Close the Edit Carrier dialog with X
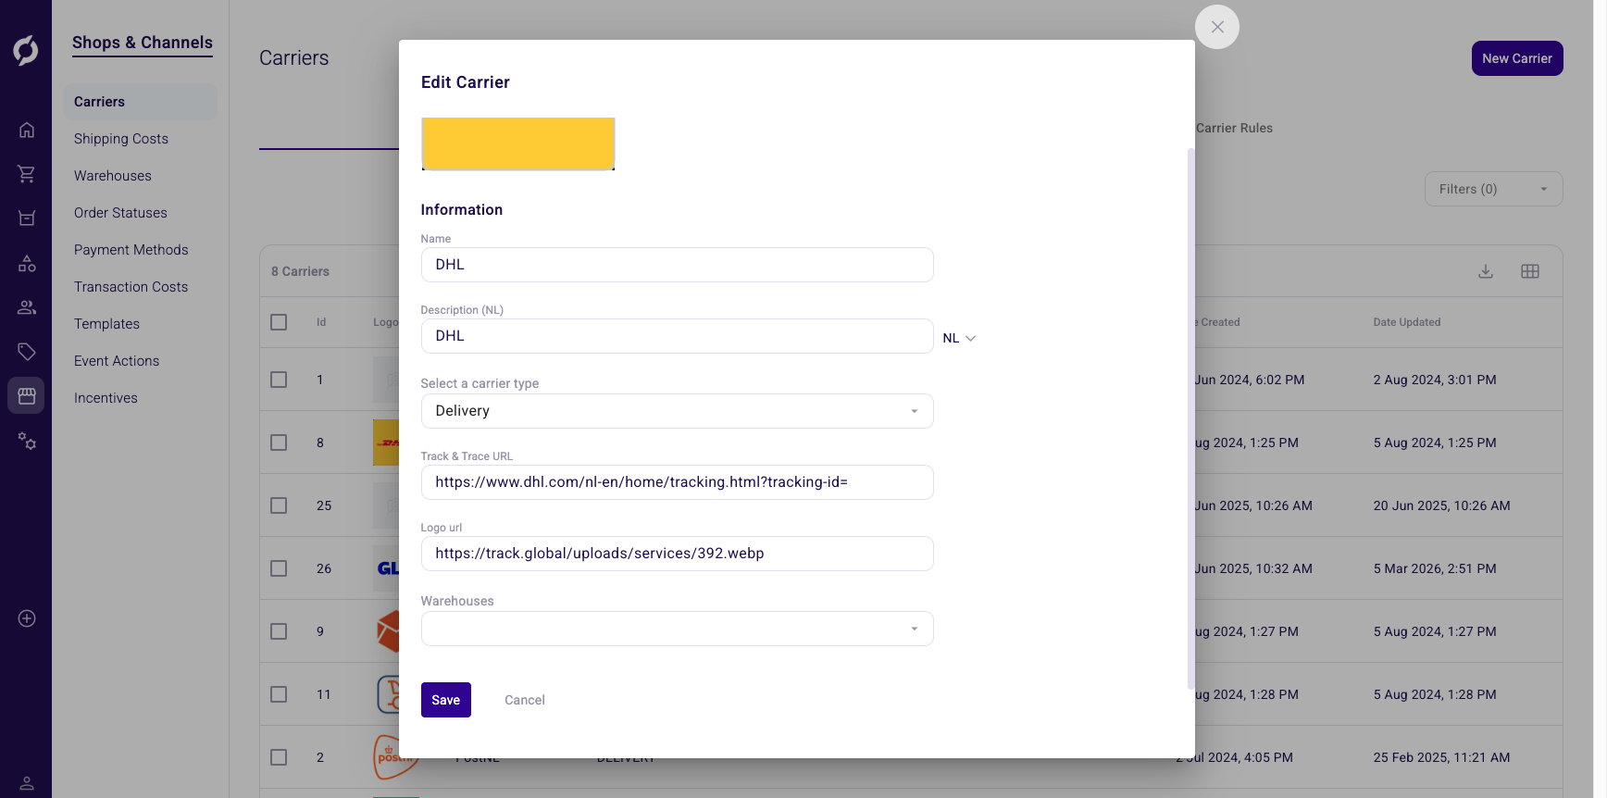 [x=1217, y=27]
